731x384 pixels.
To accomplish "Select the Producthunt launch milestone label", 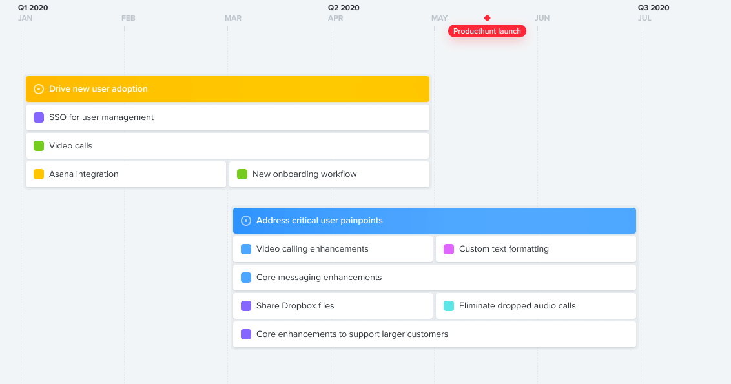I will (487, 30).
